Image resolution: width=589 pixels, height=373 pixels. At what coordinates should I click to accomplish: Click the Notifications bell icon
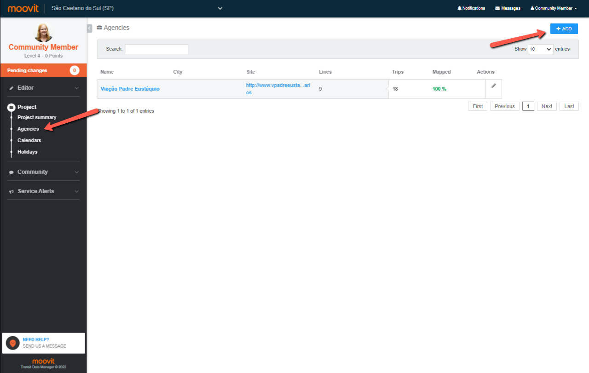pyautogui.click(x=459, y=8)
